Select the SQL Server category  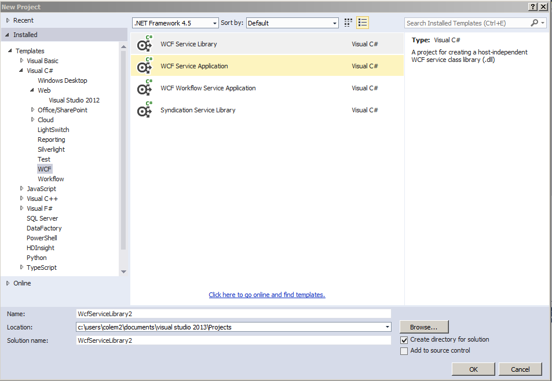(x=42, y=218)
